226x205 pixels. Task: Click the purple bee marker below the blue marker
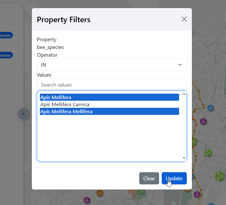[x=203, y=121]
